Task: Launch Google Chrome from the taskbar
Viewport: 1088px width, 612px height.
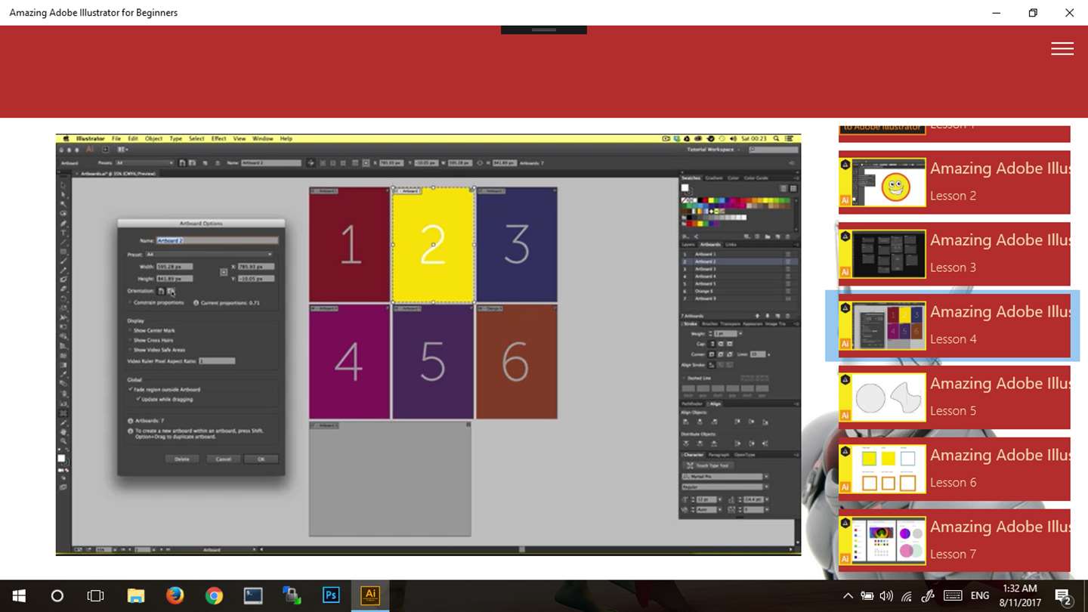Action: pos(214,595)
